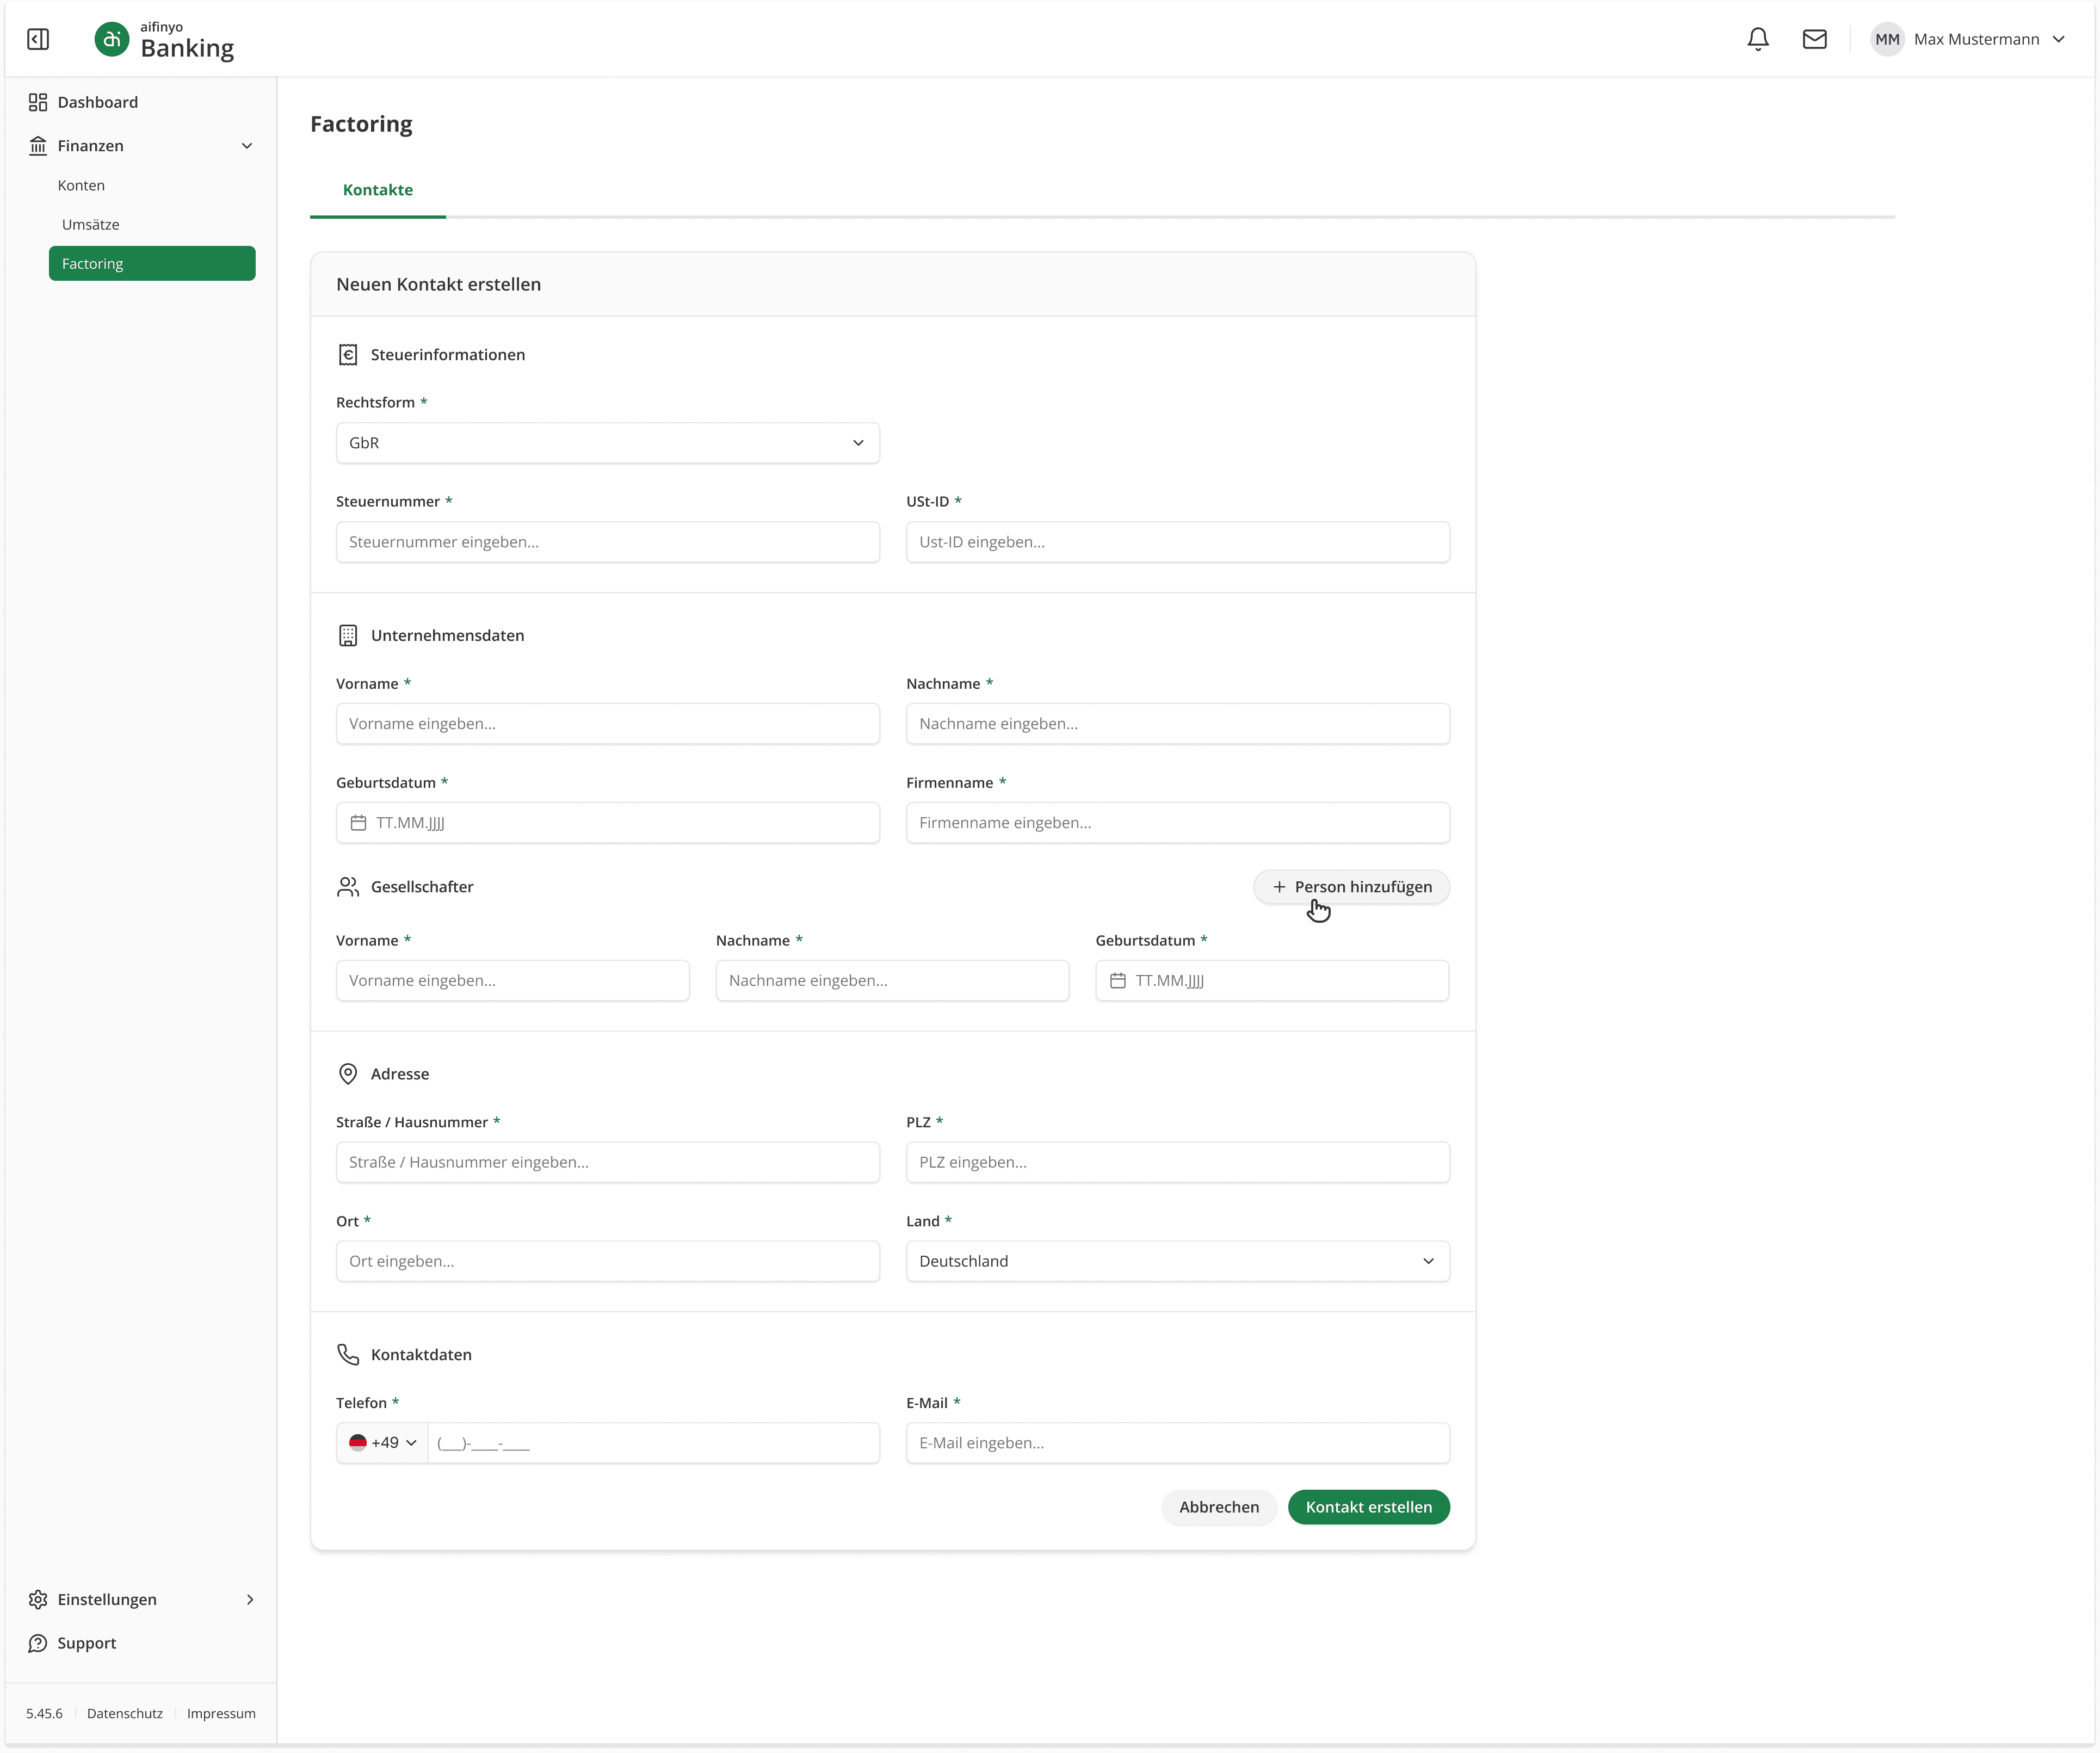The height and width of the screenshot is (1753, 2100).
Task: Open the Rechtsform dropdown showing GbR
Action: (x=607, y=443)
